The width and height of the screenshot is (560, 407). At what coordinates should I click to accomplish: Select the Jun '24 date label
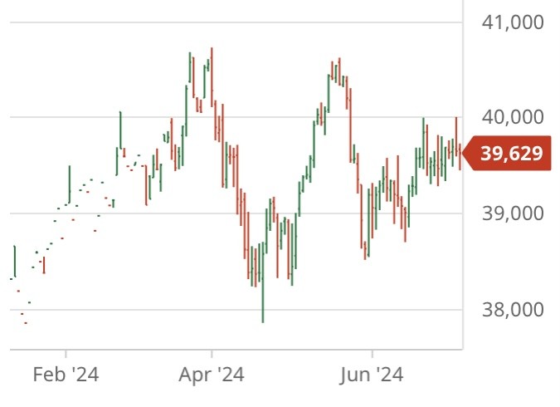373,375
